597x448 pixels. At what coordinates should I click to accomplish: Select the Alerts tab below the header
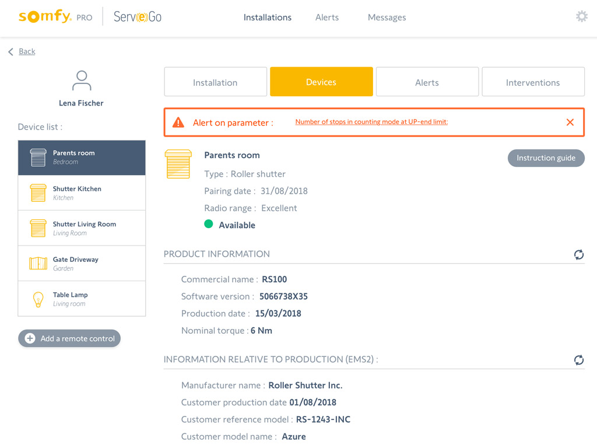point(427,82)
